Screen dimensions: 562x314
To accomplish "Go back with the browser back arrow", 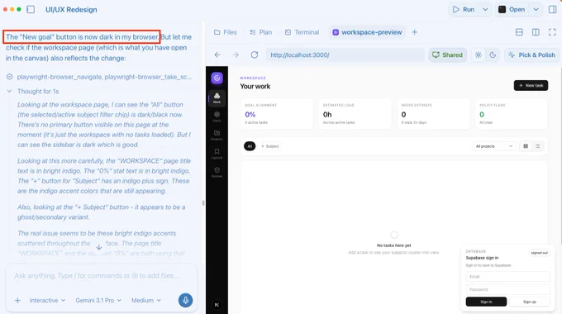I will coord(217,55).
